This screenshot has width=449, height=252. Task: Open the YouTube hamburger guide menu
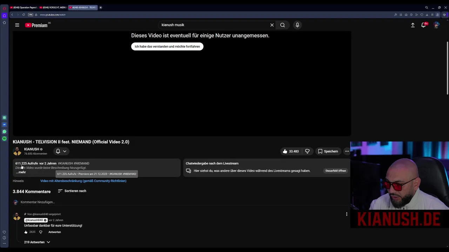coord(17,25)
